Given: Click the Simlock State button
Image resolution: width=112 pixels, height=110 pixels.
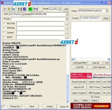Looking at the screenshot, I should point(94,82).
